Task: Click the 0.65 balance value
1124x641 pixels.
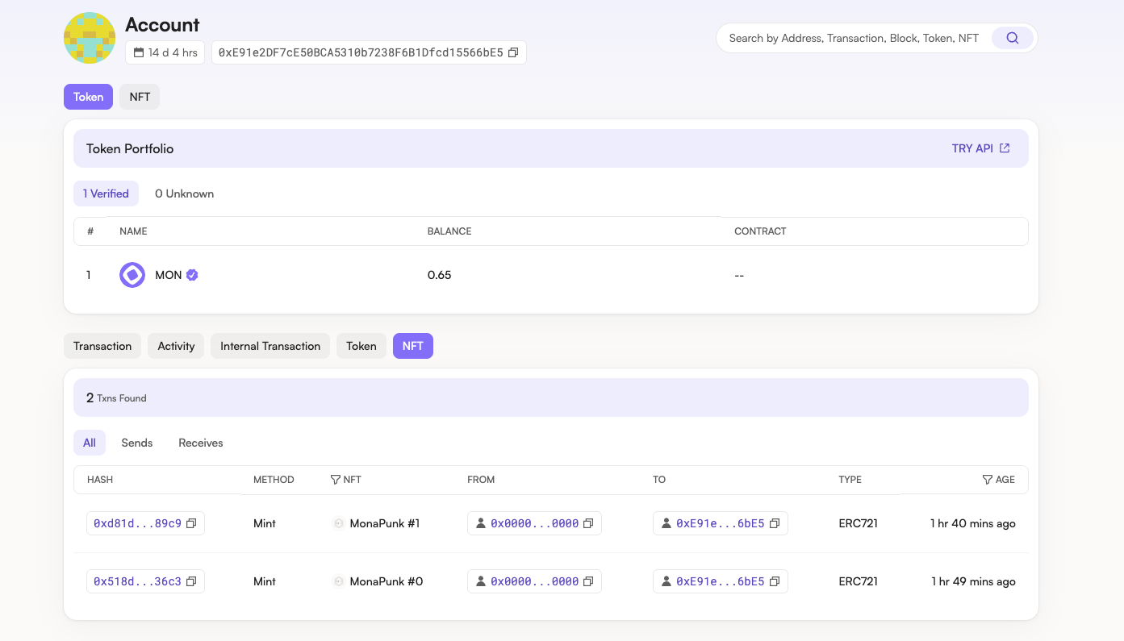Action: [439, 275]
